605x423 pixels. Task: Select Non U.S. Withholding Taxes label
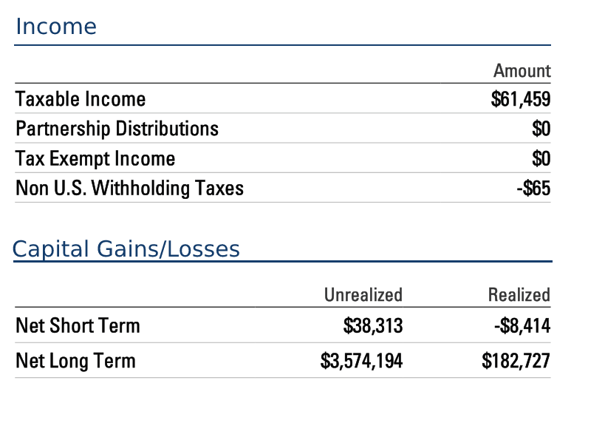(130, 188)
